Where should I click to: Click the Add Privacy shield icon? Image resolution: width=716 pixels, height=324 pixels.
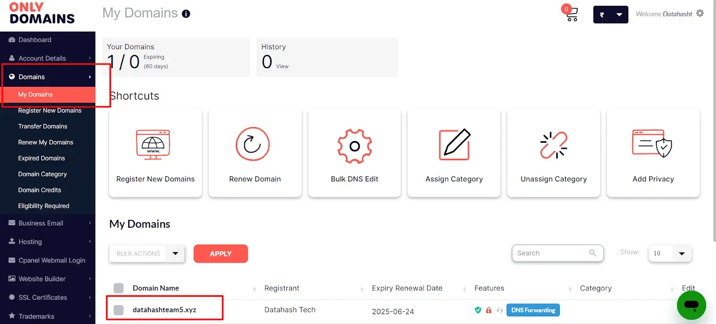(x=652, y=143)
